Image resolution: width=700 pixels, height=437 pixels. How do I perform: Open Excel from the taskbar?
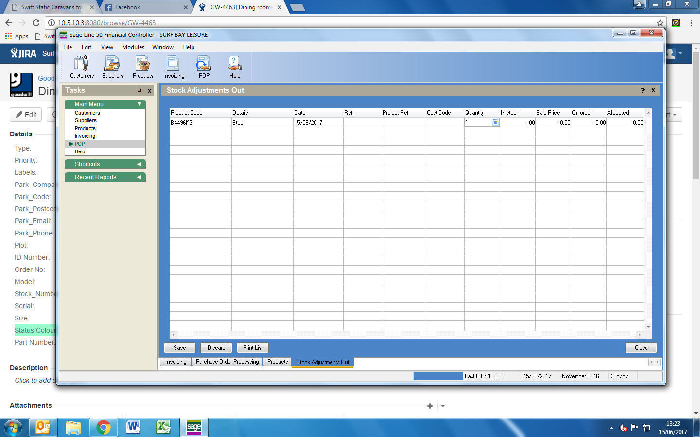point(163,427)
